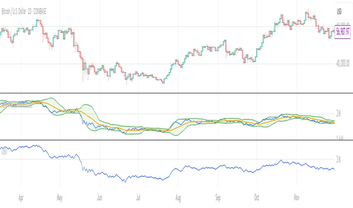Click the May label on time axis
This screenshot has width=353, height=208.
click(x=58, y=197)
